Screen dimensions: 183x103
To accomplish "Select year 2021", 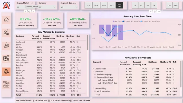I will [x=112, y=5].
